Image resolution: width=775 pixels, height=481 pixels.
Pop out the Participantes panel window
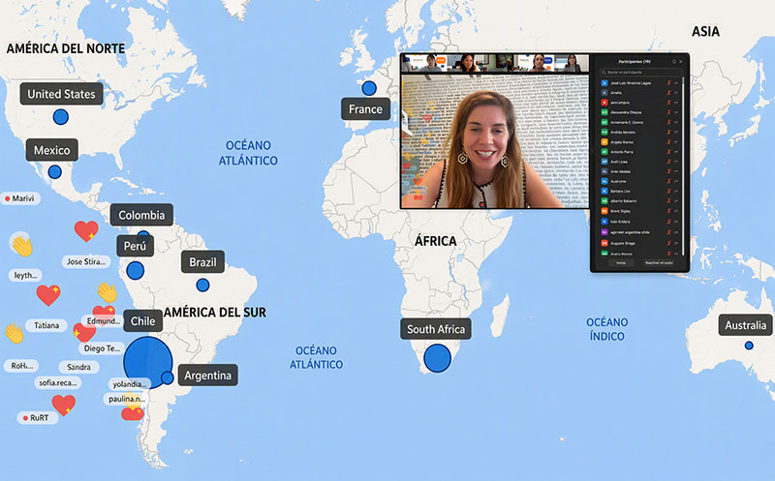click(x=674, y=62)
